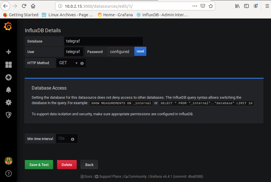Open the Docs footer link

(x=86, y=177)
